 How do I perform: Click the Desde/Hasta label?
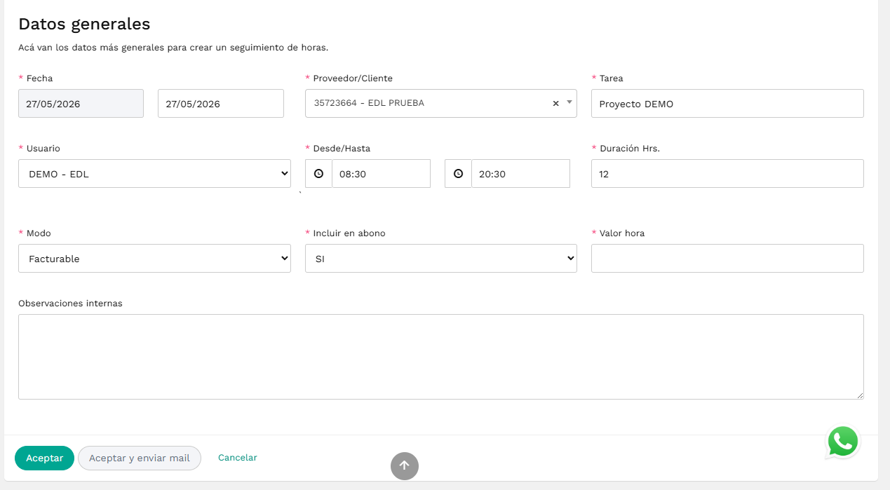click(x=342, y=149)
